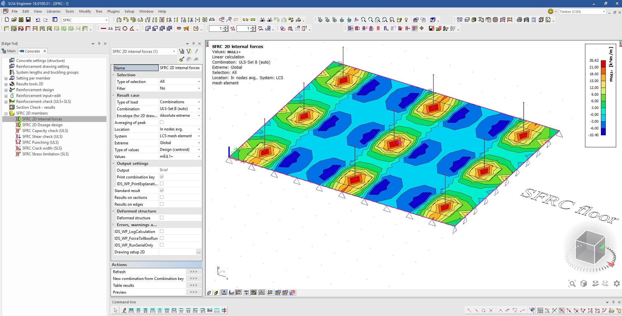Save the project with floppy disk icon

(28, 20)
